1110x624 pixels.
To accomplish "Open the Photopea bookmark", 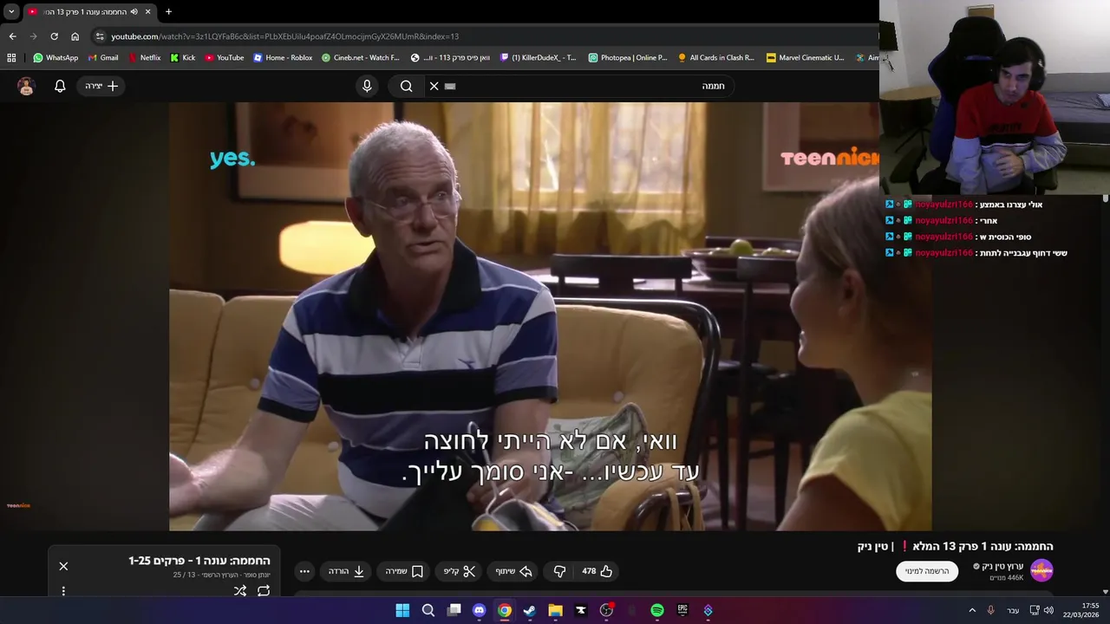I will pyautogui.click(x=628, y=57).
